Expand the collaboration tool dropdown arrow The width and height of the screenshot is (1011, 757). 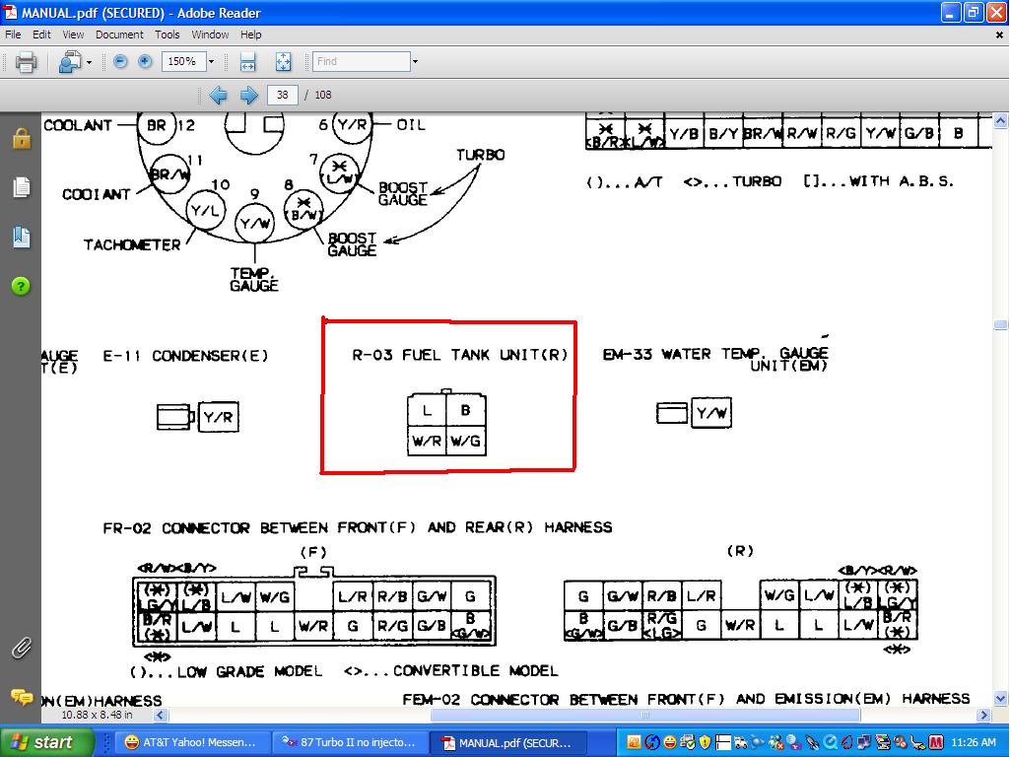point(89,62)
